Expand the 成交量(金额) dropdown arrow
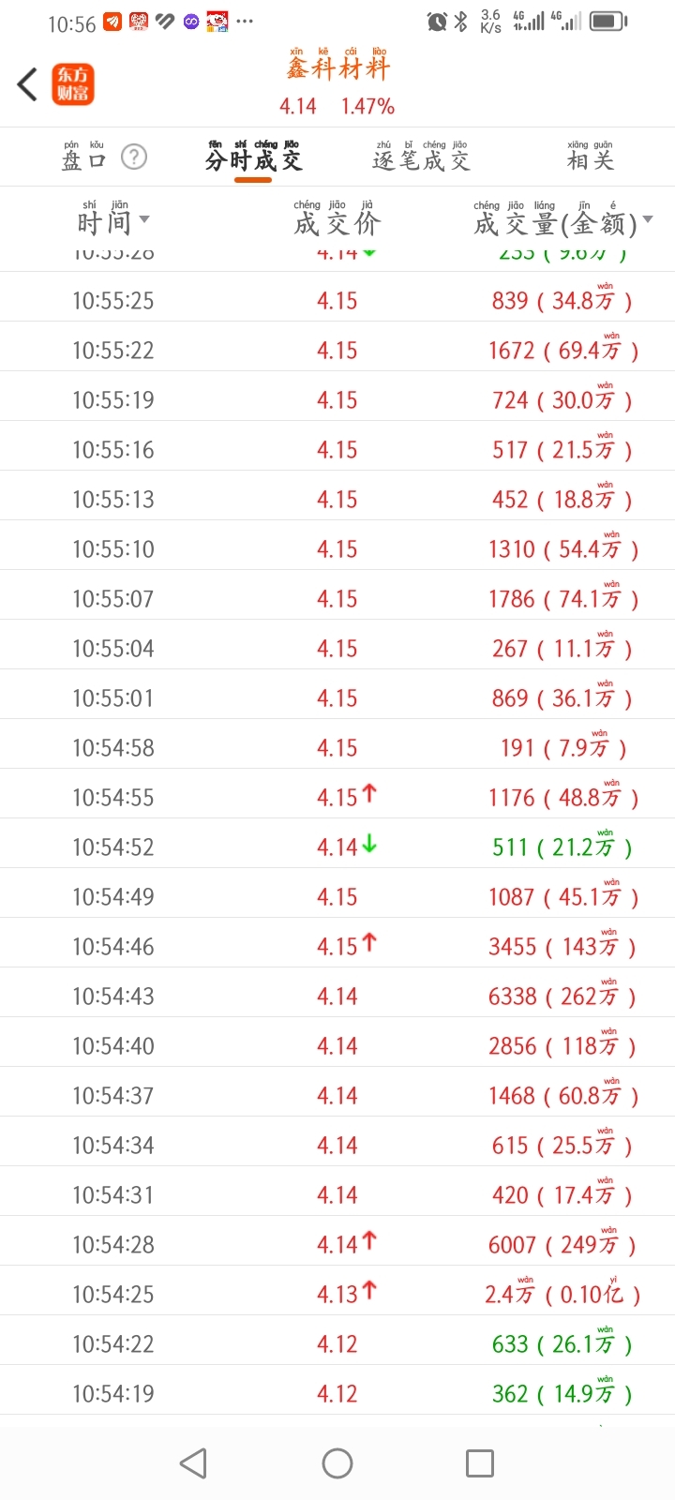The height and width of the screenshot is (1500, 675). (648, 220)
